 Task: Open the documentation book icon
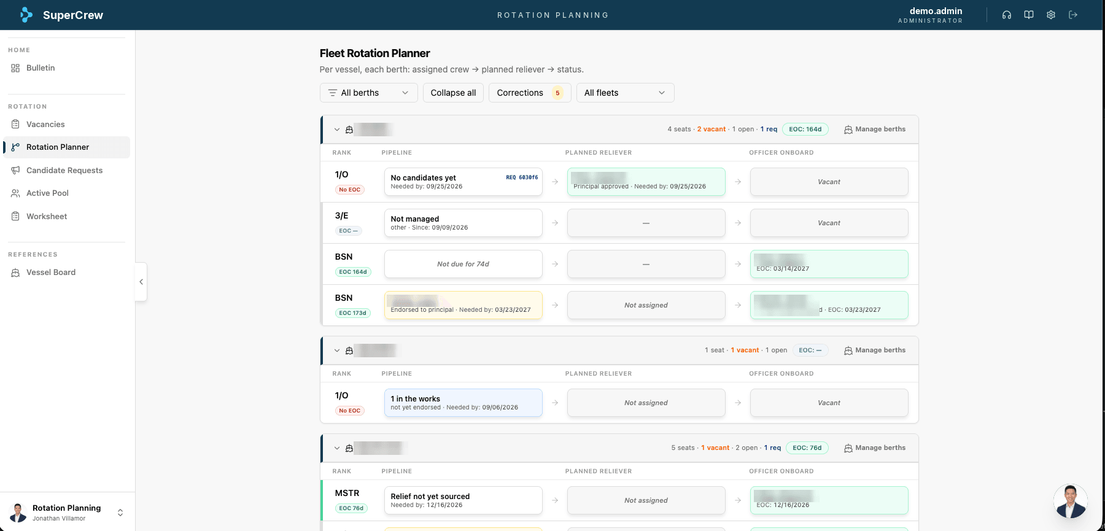[1029, 15]
